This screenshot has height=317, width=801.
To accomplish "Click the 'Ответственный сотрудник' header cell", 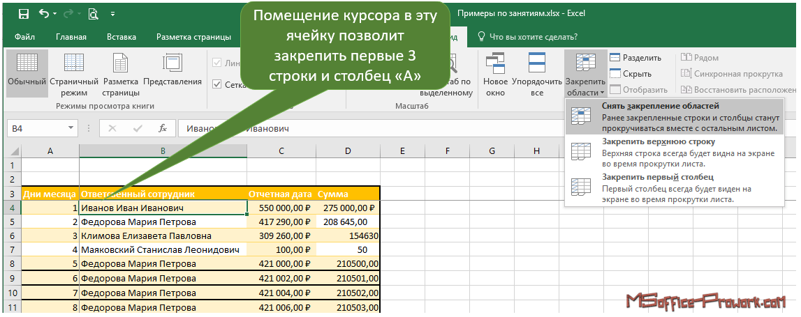I will (163, 194).
